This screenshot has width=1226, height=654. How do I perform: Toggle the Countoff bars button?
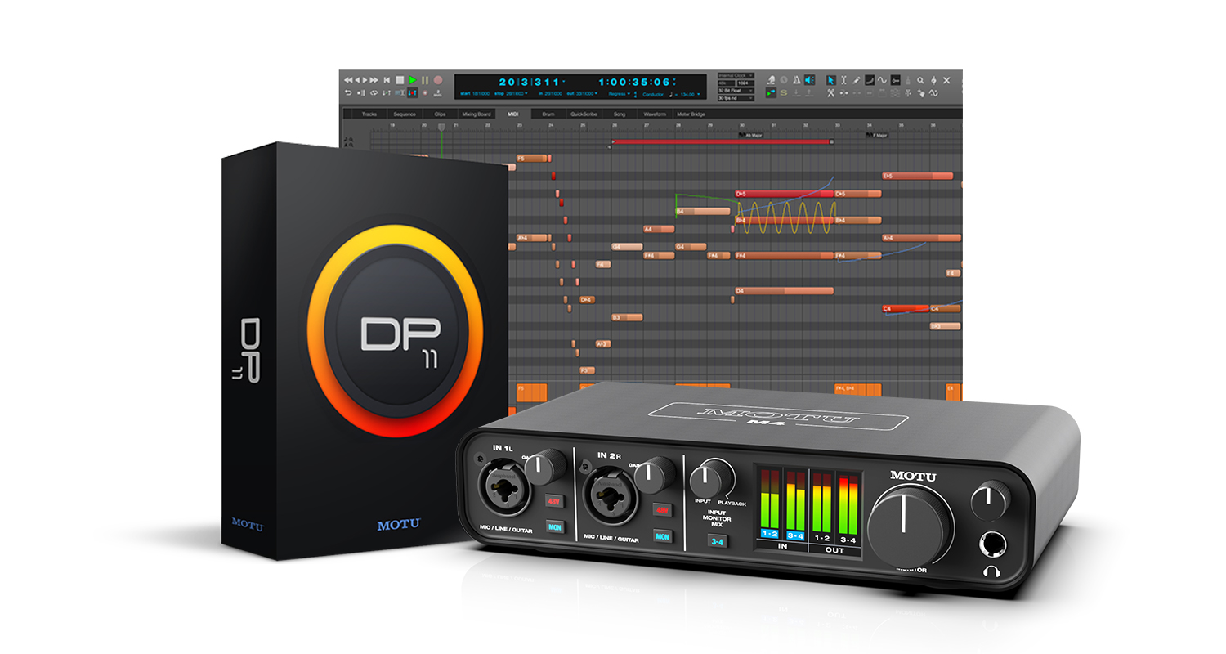438,93
